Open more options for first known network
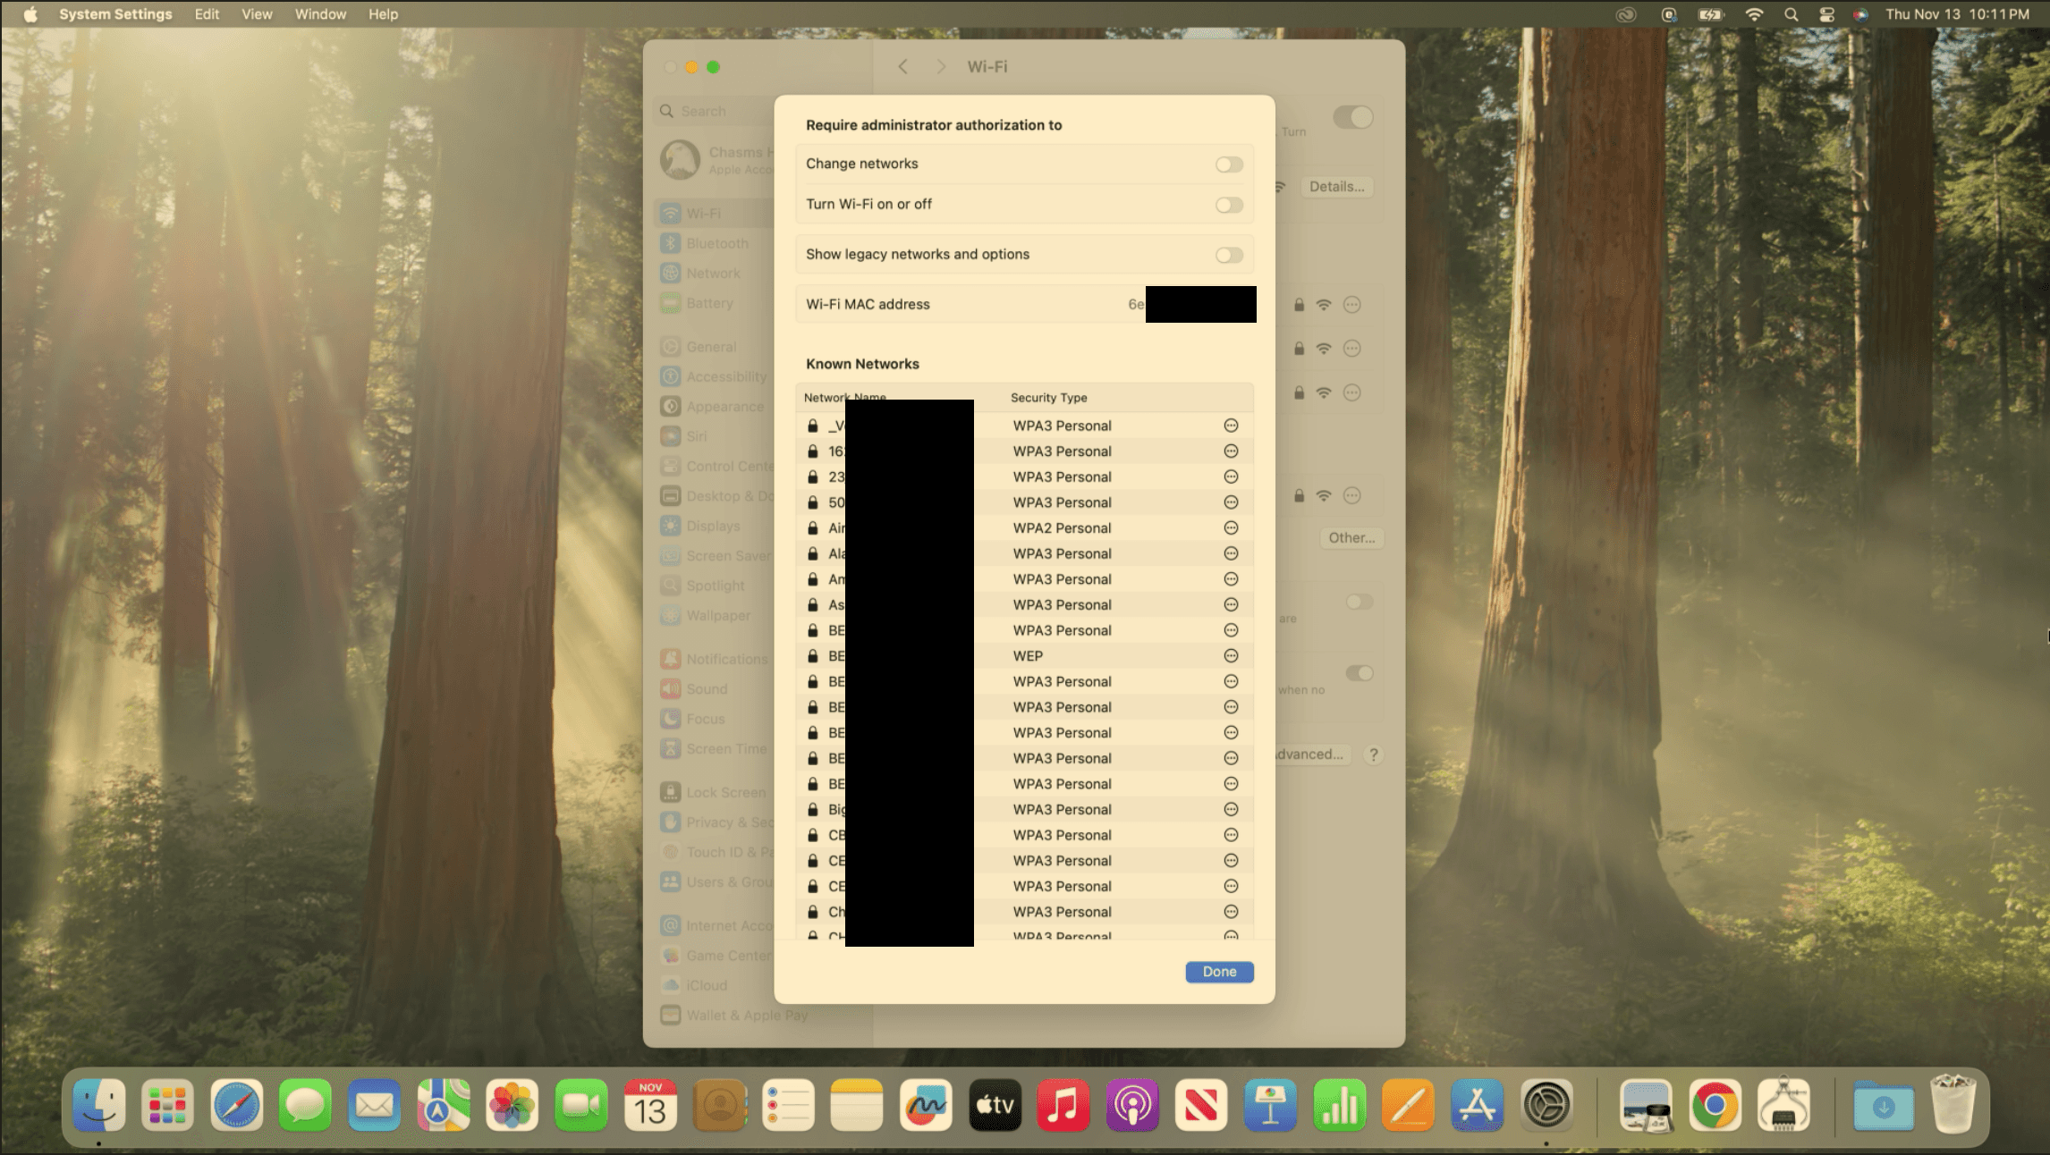 [1231, 426]
